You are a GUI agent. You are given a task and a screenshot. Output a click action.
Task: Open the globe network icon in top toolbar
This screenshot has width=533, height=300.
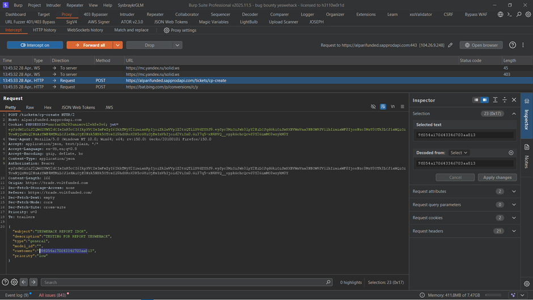coord(500,14)
